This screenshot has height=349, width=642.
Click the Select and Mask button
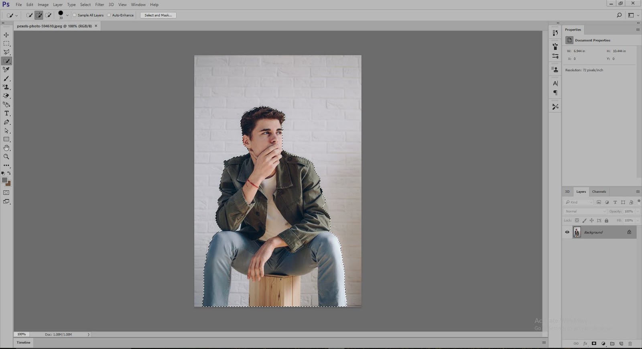tap(158, 15)
